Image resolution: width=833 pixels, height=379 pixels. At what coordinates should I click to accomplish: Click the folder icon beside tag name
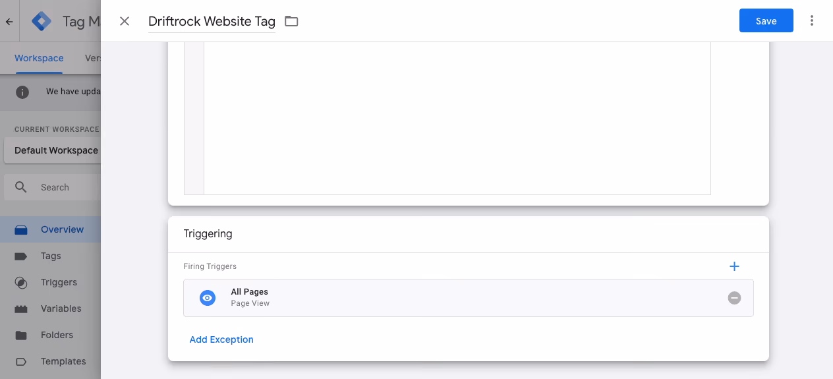(291, 21)
